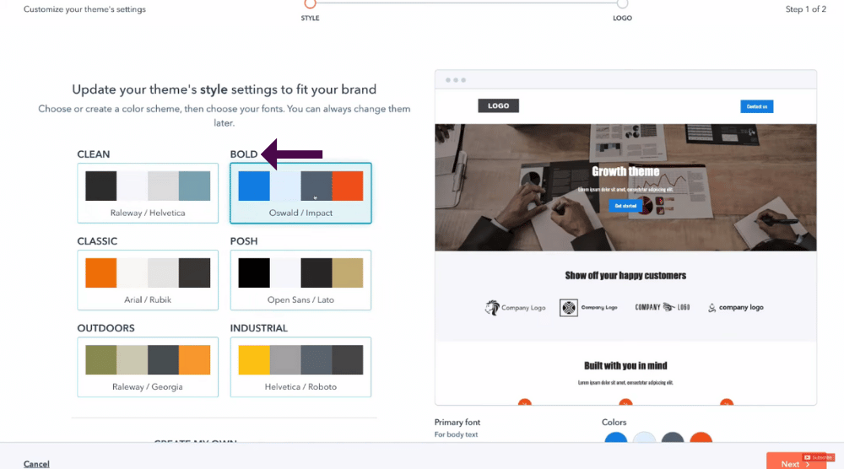Click the Step 1 of 2 text

805,9
